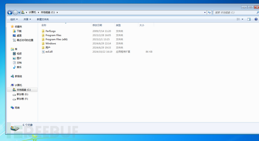Image resolution: width=259 pixels, height=141 pixels.
Task: Select 本地磁盘 (C:) in navigation pane
Action: [24, 90]
